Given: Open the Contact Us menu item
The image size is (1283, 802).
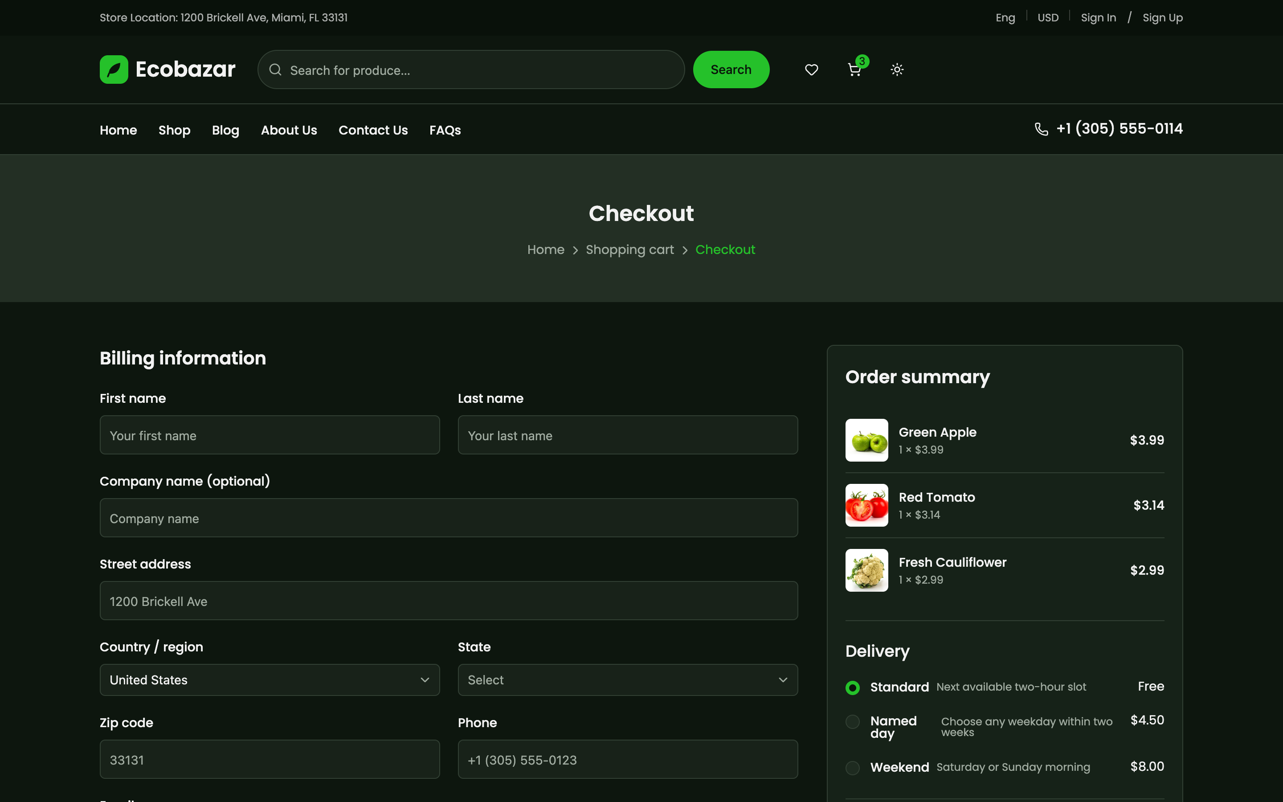Looking at the screenshot, I should pos(373,130).
